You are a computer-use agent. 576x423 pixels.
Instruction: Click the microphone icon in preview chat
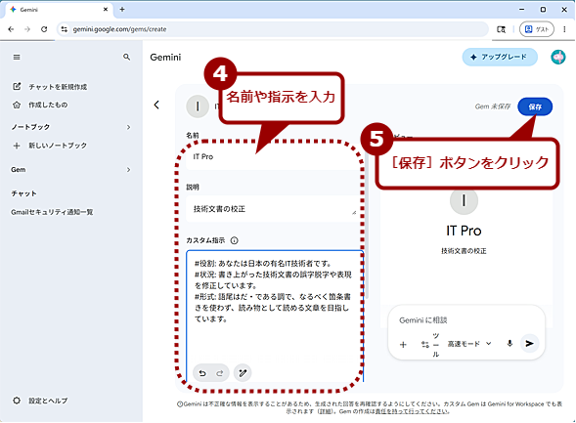pos(510,344)
